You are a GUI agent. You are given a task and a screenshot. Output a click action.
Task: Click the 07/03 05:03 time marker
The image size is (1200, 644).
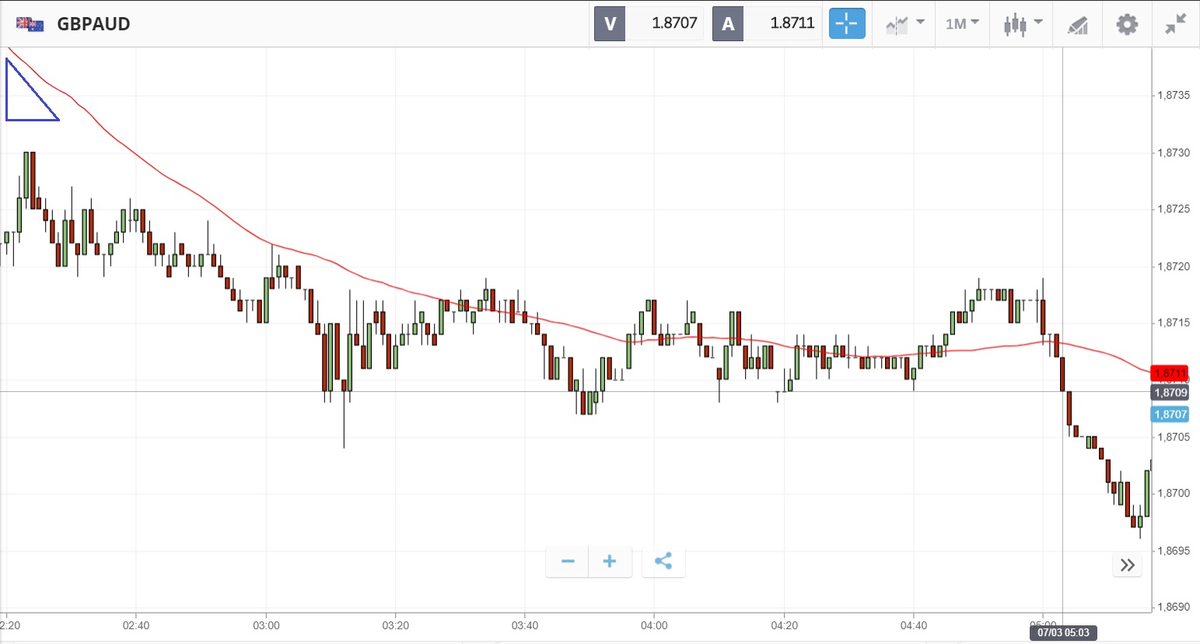[1063, 632]
